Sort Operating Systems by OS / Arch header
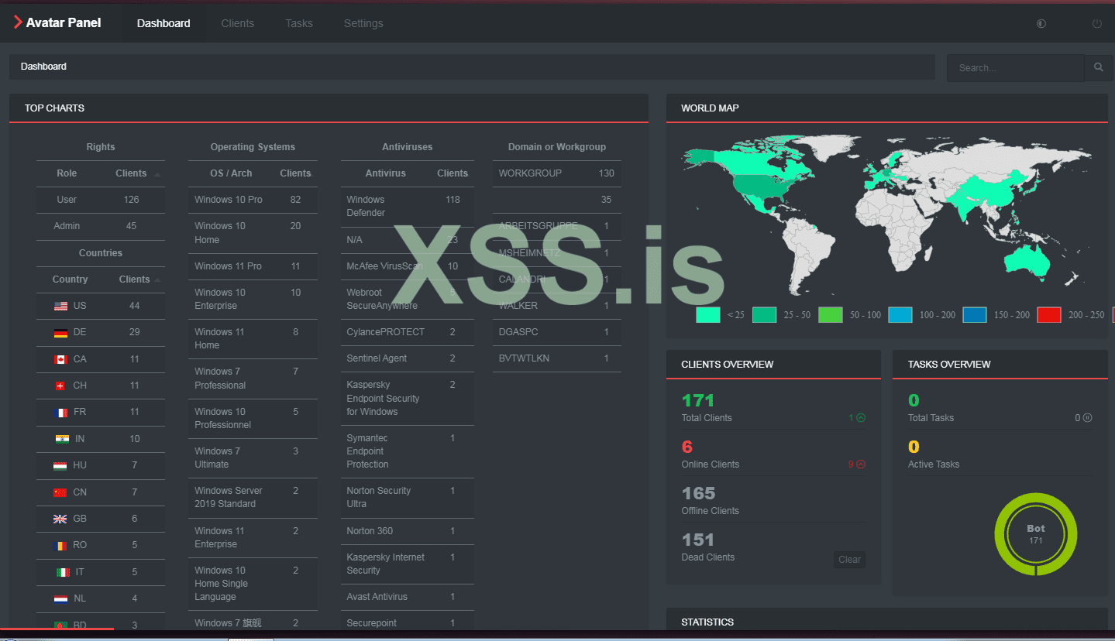Image resolution: width=1115 pixels, height=641 pixels. 231,173
